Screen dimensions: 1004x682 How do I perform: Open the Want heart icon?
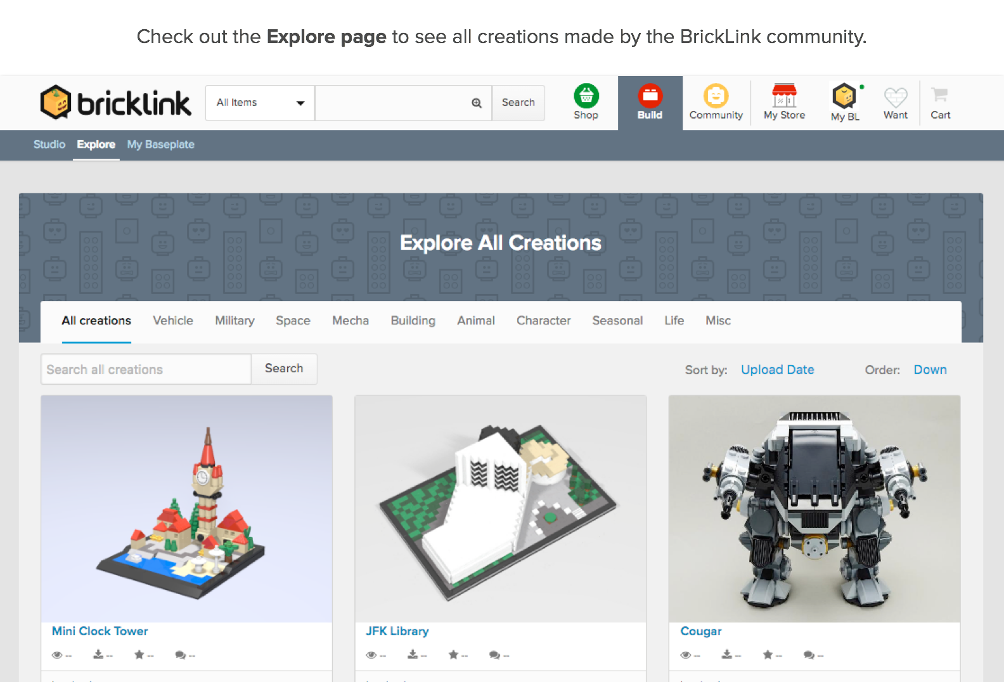(896, 96)
